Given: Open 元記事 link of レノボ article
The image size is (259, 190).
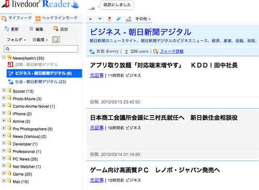Looking at the screenshot, I should 97,180.
